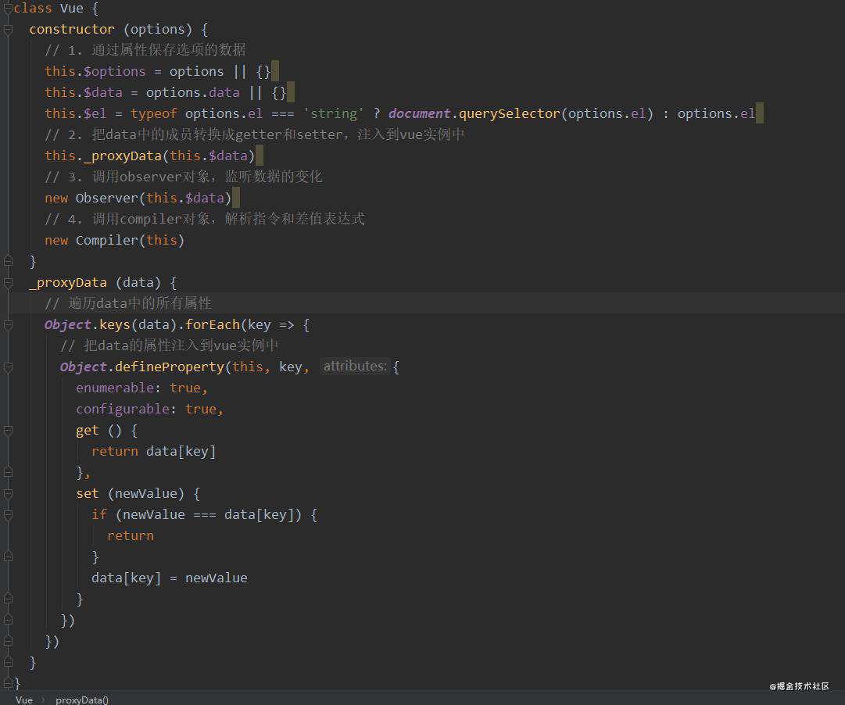Click the comment '// 1. 通过属性保存选项的数据'

pyautogui.click(x=145, y=50)
